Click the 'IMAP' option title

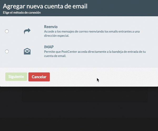click(x=49, y=47)
